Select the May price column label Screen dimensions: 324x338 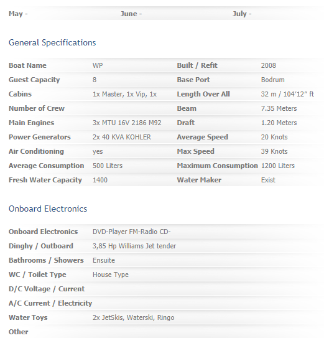[x=18, y=14]
